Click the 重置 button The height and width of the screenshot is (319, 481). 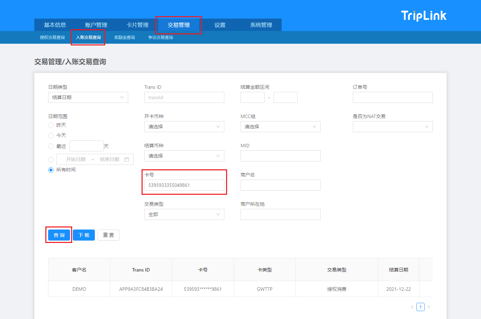click(x=109, y=235)
